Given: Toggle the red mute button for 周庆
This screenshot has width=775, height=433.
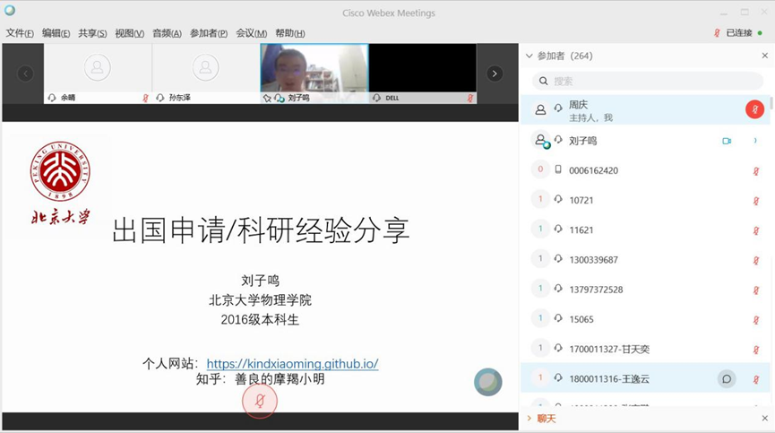Looking at the screenshot, I should [x=754, y=109].
